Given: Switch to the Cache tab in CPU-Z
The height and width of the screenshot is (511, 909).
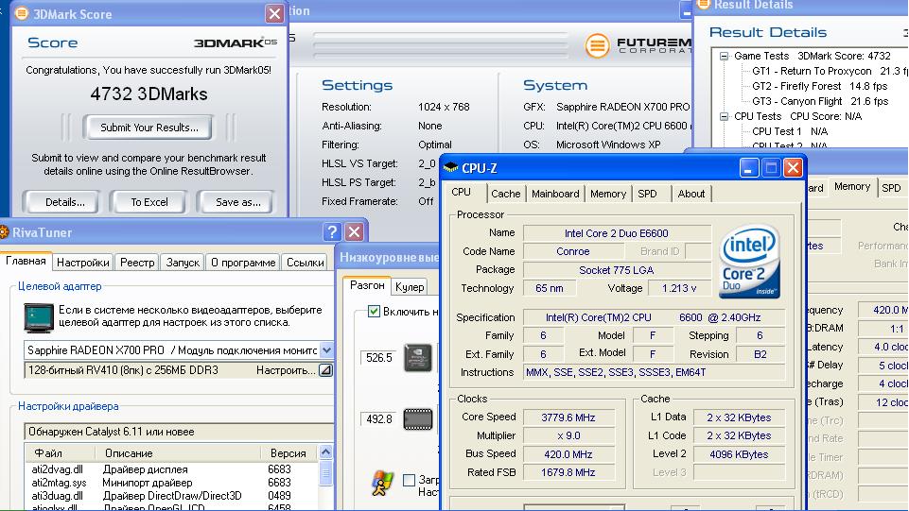Looking at the screenshot, I should [x=505, y=194].
